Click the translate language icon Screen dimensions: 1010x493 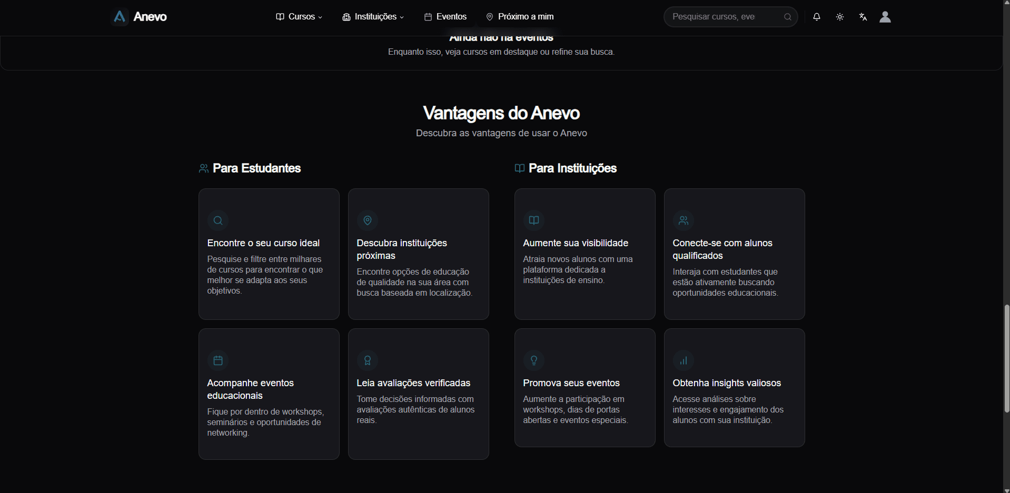[862, 16]
